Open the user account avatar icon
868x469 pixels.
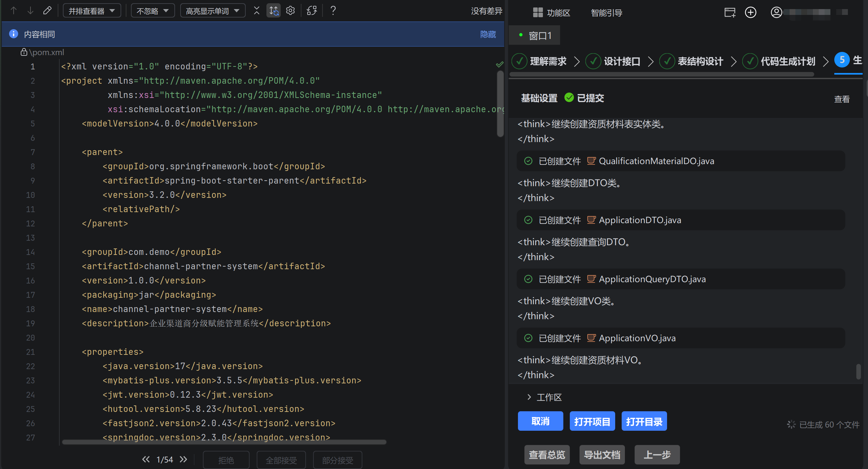pos(776,12)
